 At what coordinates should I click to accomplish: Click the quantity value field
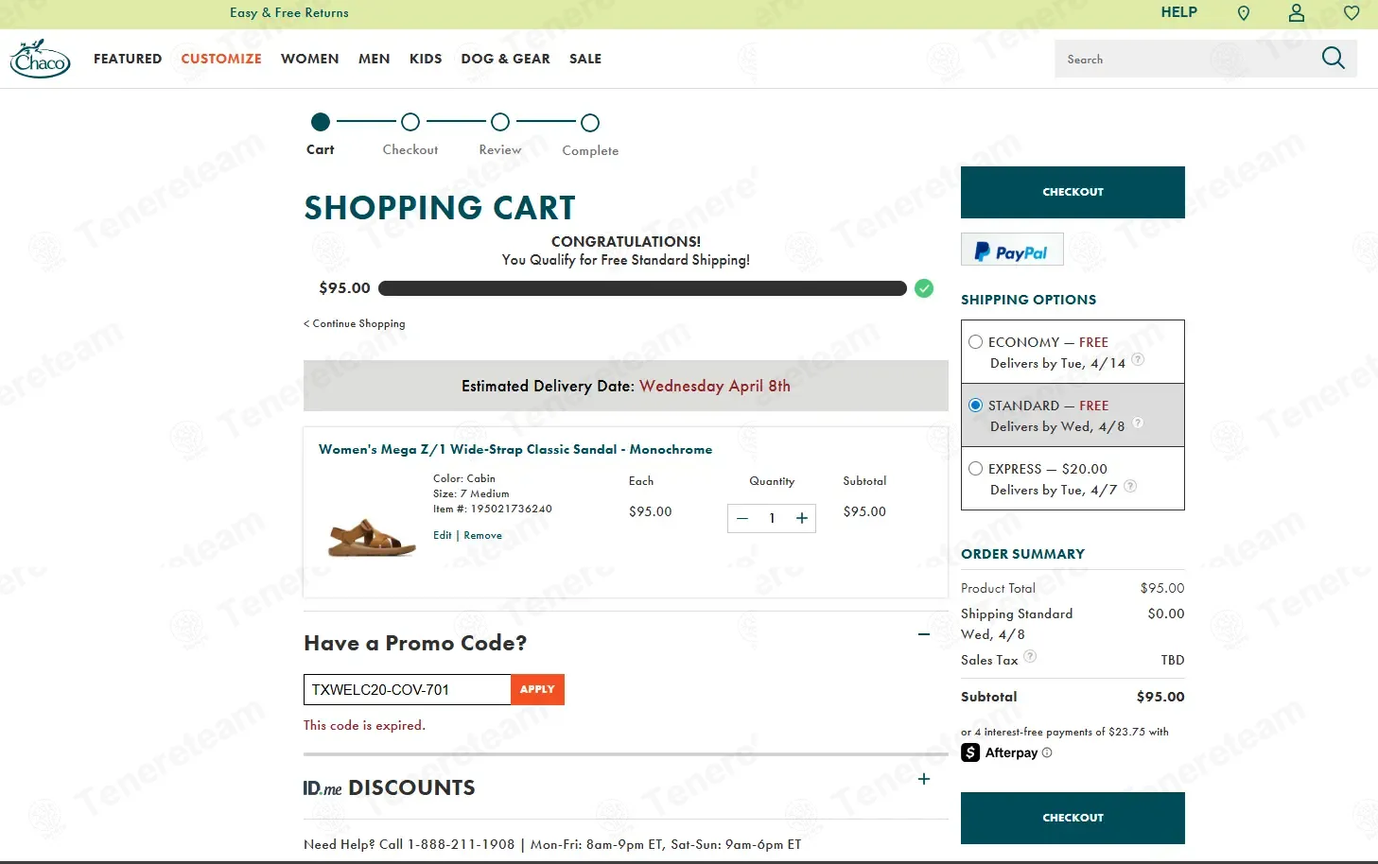[772, 518]
